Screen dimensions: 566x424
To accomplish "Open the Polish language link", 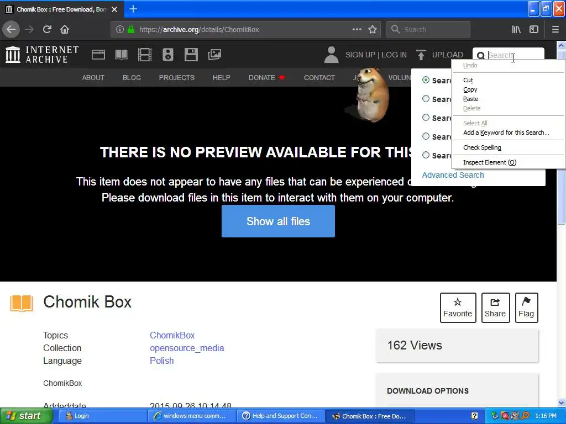I will point(162,361).
